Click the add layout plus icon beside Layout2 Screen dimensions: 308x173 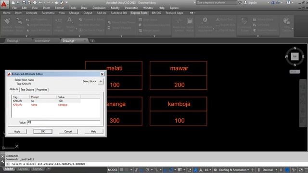tap(49, 169)
